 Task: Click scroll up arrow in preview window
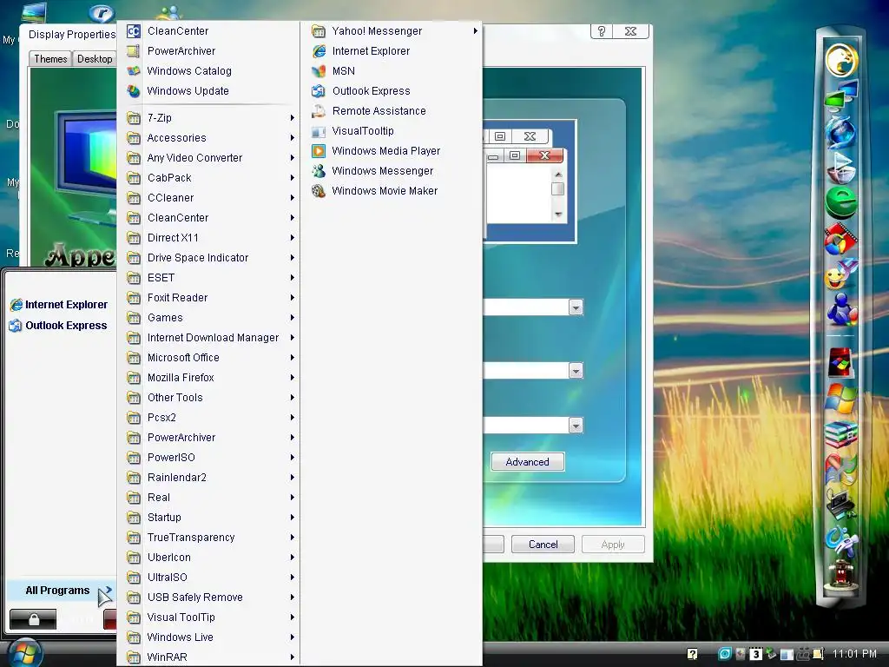558,175
